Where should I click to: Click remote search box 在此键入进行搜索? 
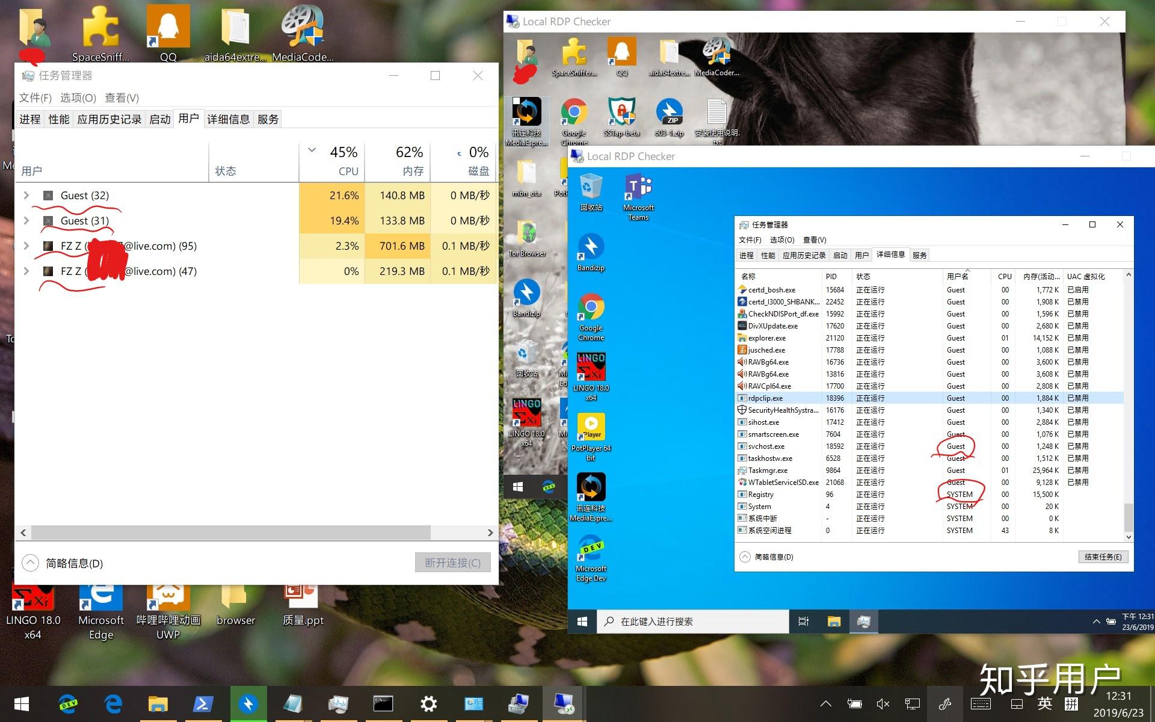693,622
